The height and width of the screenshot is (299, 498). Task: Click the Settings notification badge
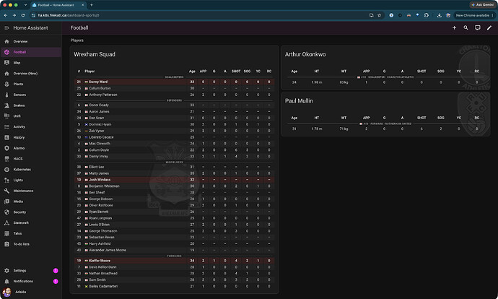(56, 271)
